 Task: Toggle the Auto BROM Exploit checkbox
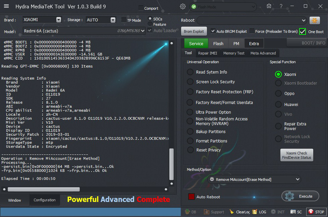[x=213, y=31]
